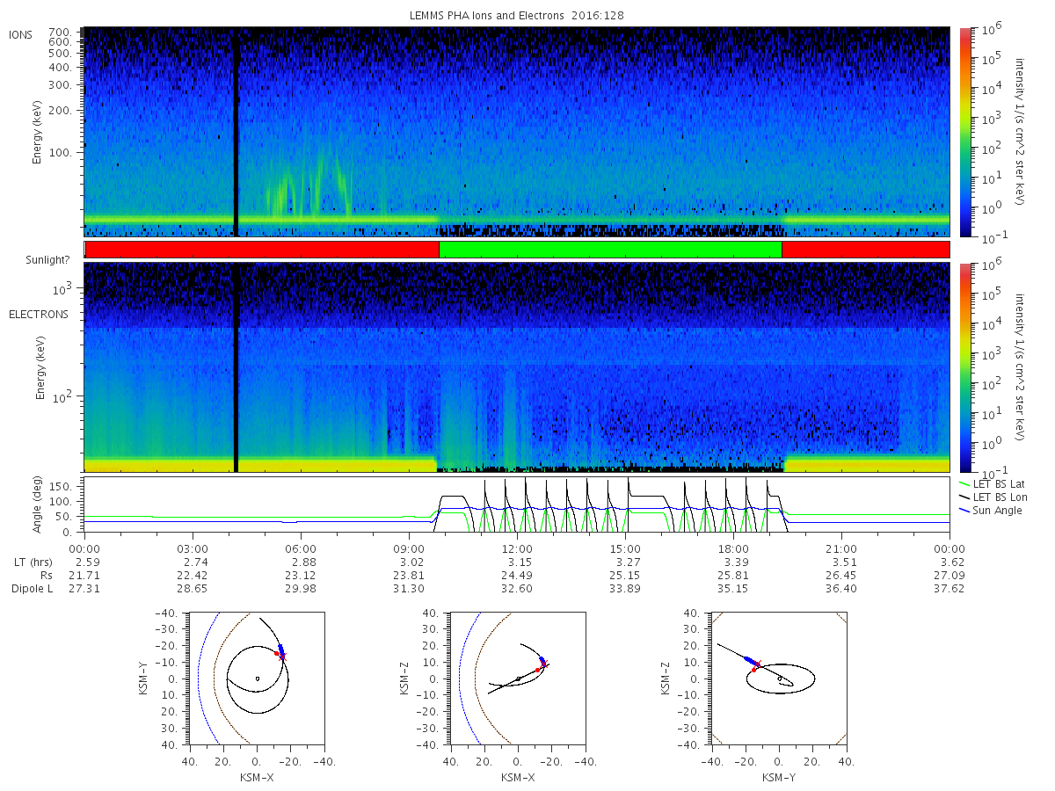The height and width of the screenshot is (791, 1055).
Task: Click the plot title "LEMMS PHA Ions and Electrons 2016:128"
Action: (517, 16)
